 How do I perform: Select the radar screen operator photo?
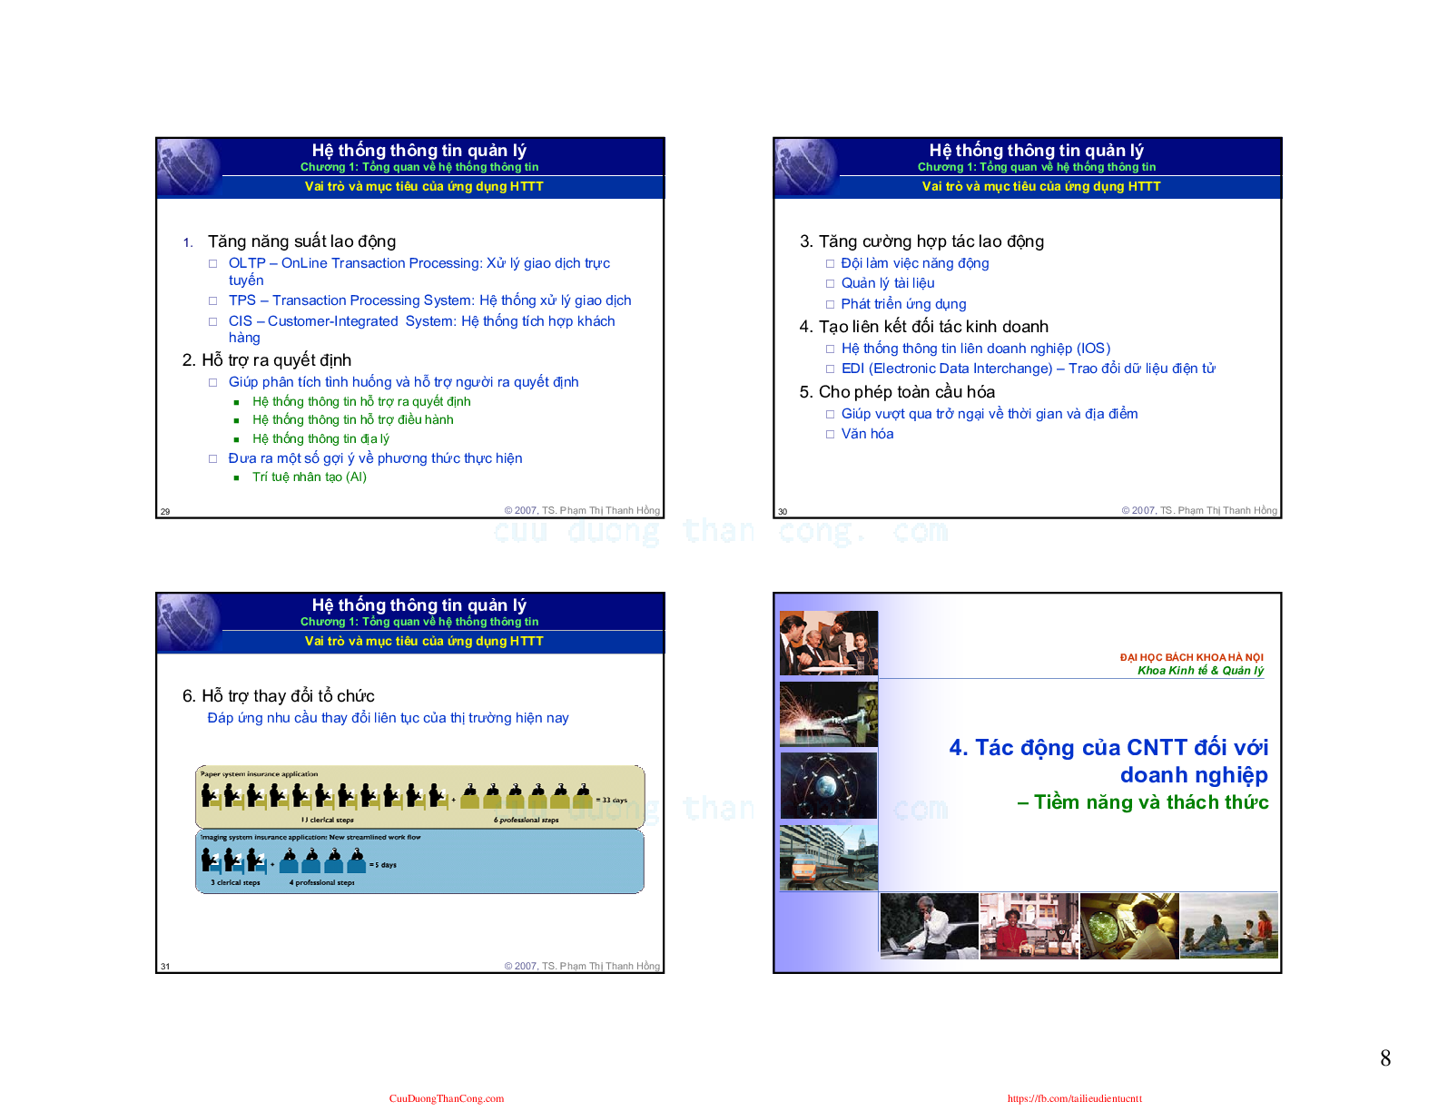click(1129, 926)
